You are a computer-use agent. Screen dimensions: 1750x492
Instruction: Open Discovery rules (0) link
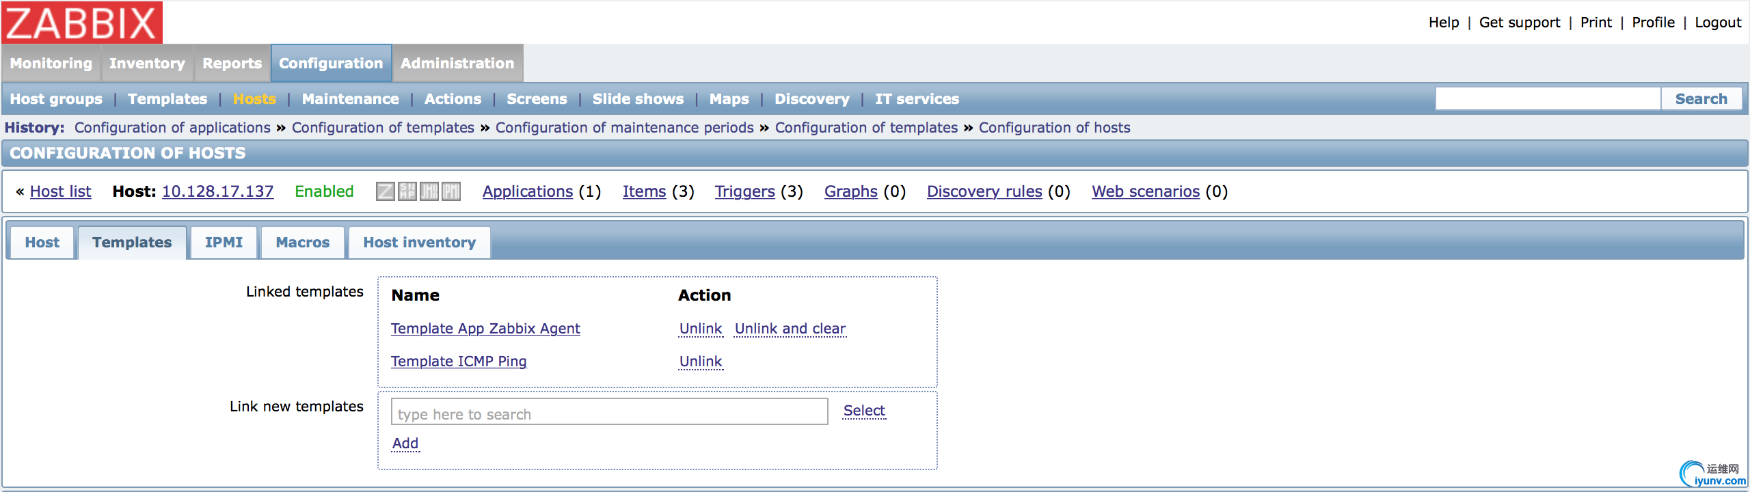[984, 191]
